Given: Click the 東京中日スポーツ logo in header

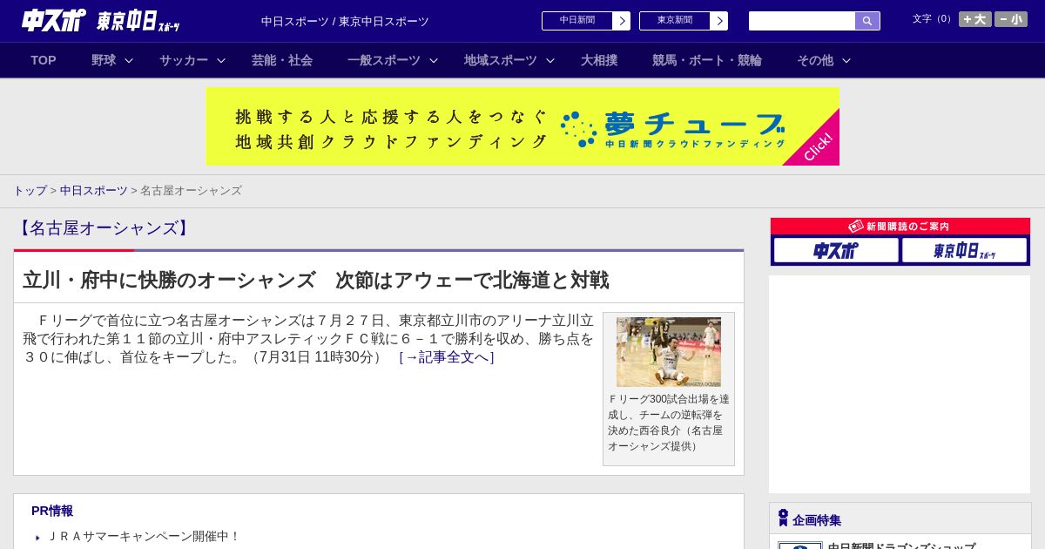Looking at the screenshot, I should [x=138, y=21].
